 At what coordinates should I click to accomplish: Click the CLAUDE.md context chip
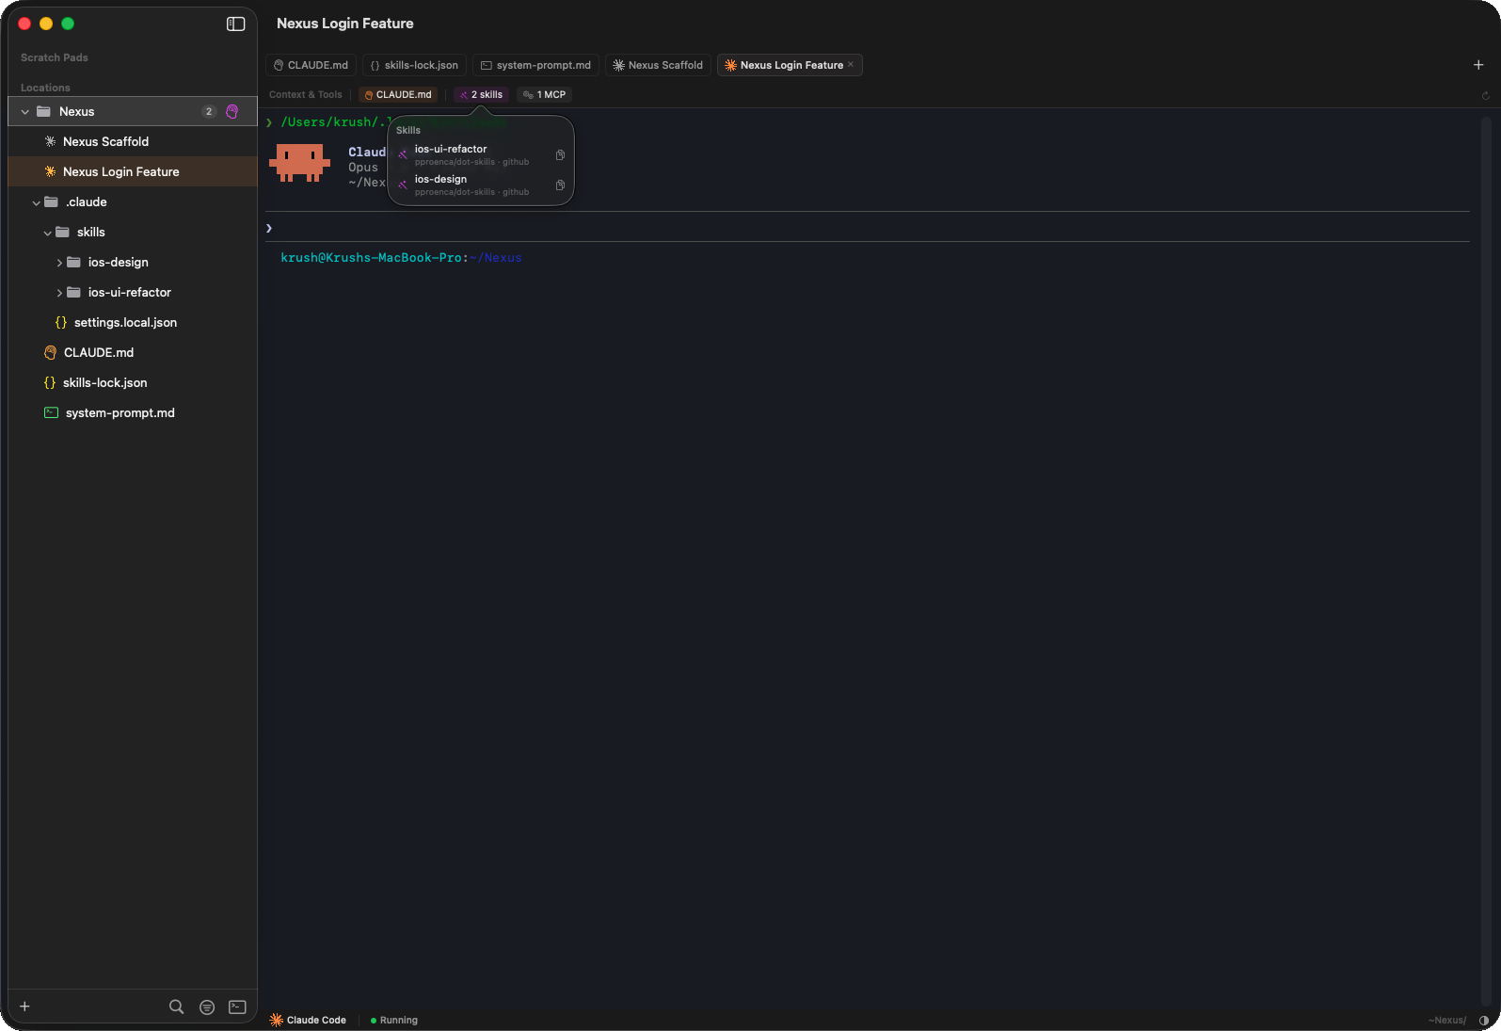coord(398,95)
